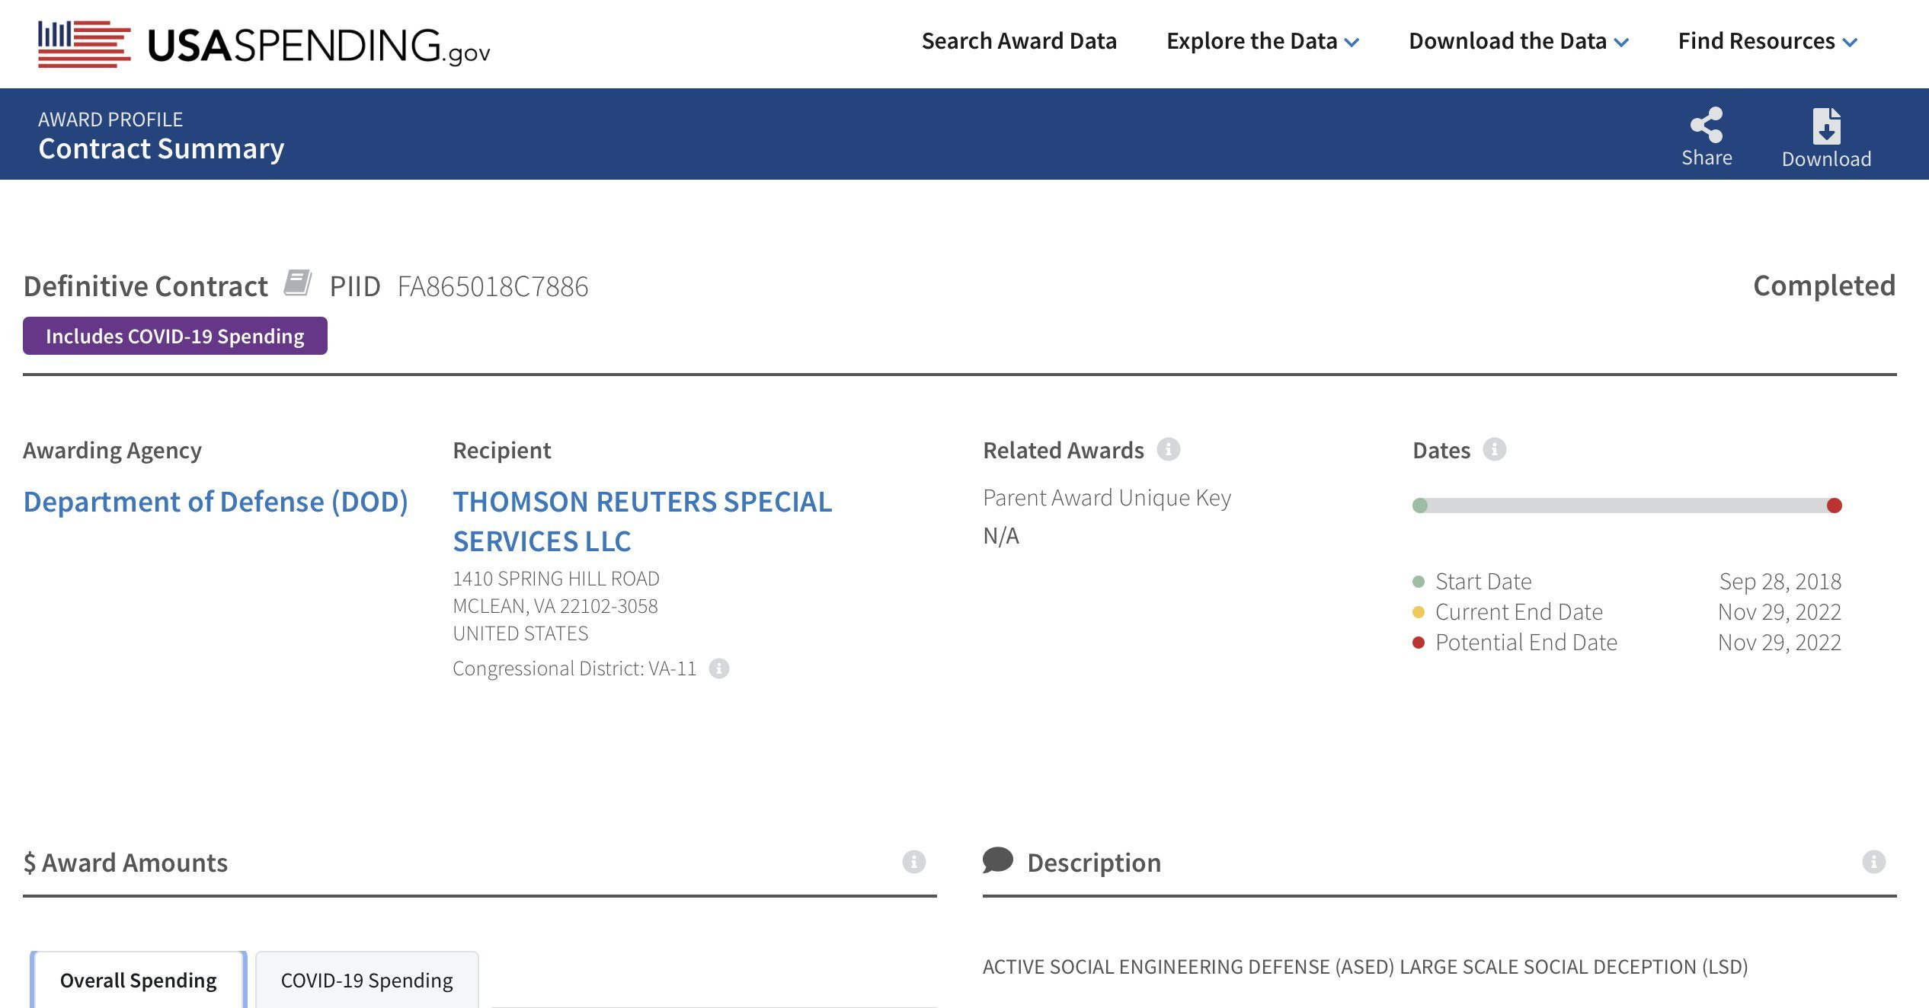
Task: Click info icon next to Related Awards
Action: 1168,449
